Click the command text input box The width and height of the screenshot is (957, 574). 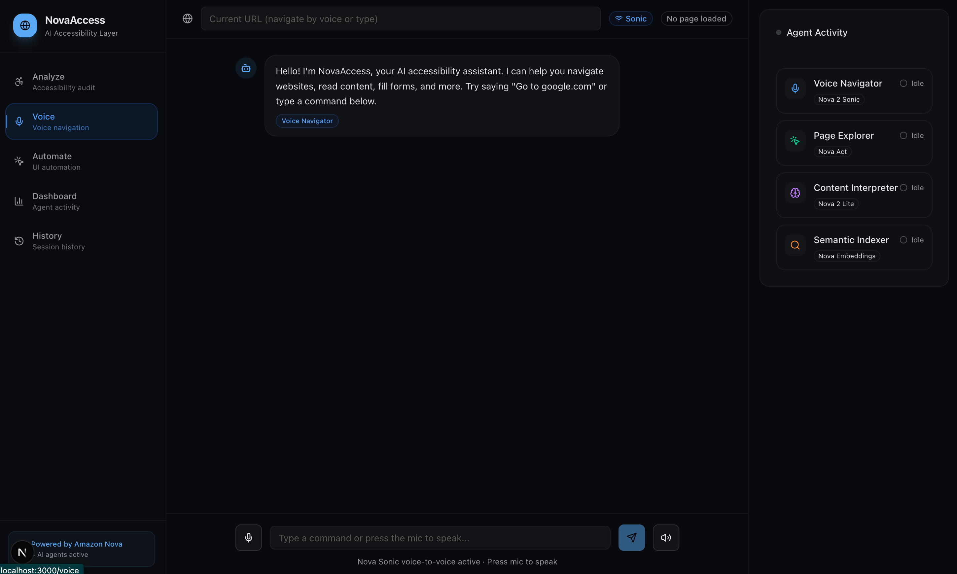pyautogui.click(x=440, y=538)
